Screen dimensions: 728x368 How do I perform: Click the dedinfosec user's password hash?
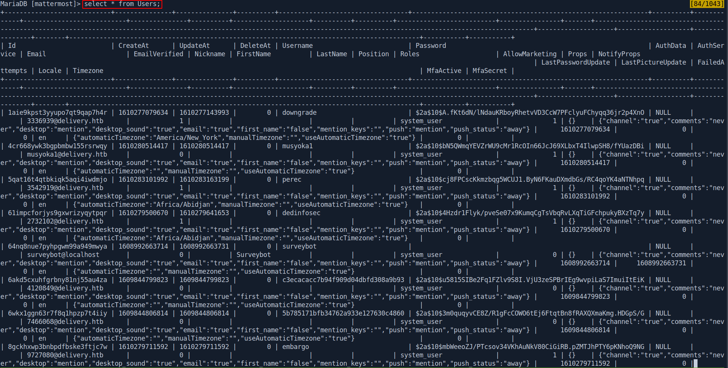pos(530,213)
